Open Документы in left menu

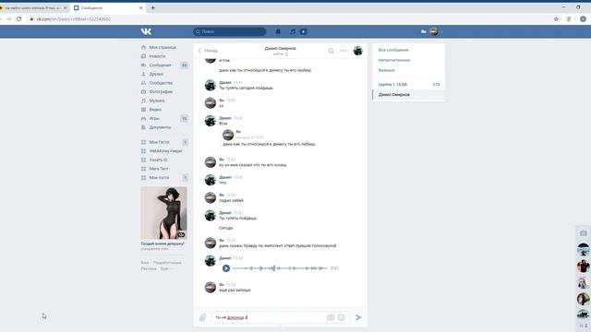[x=160, y=127]
